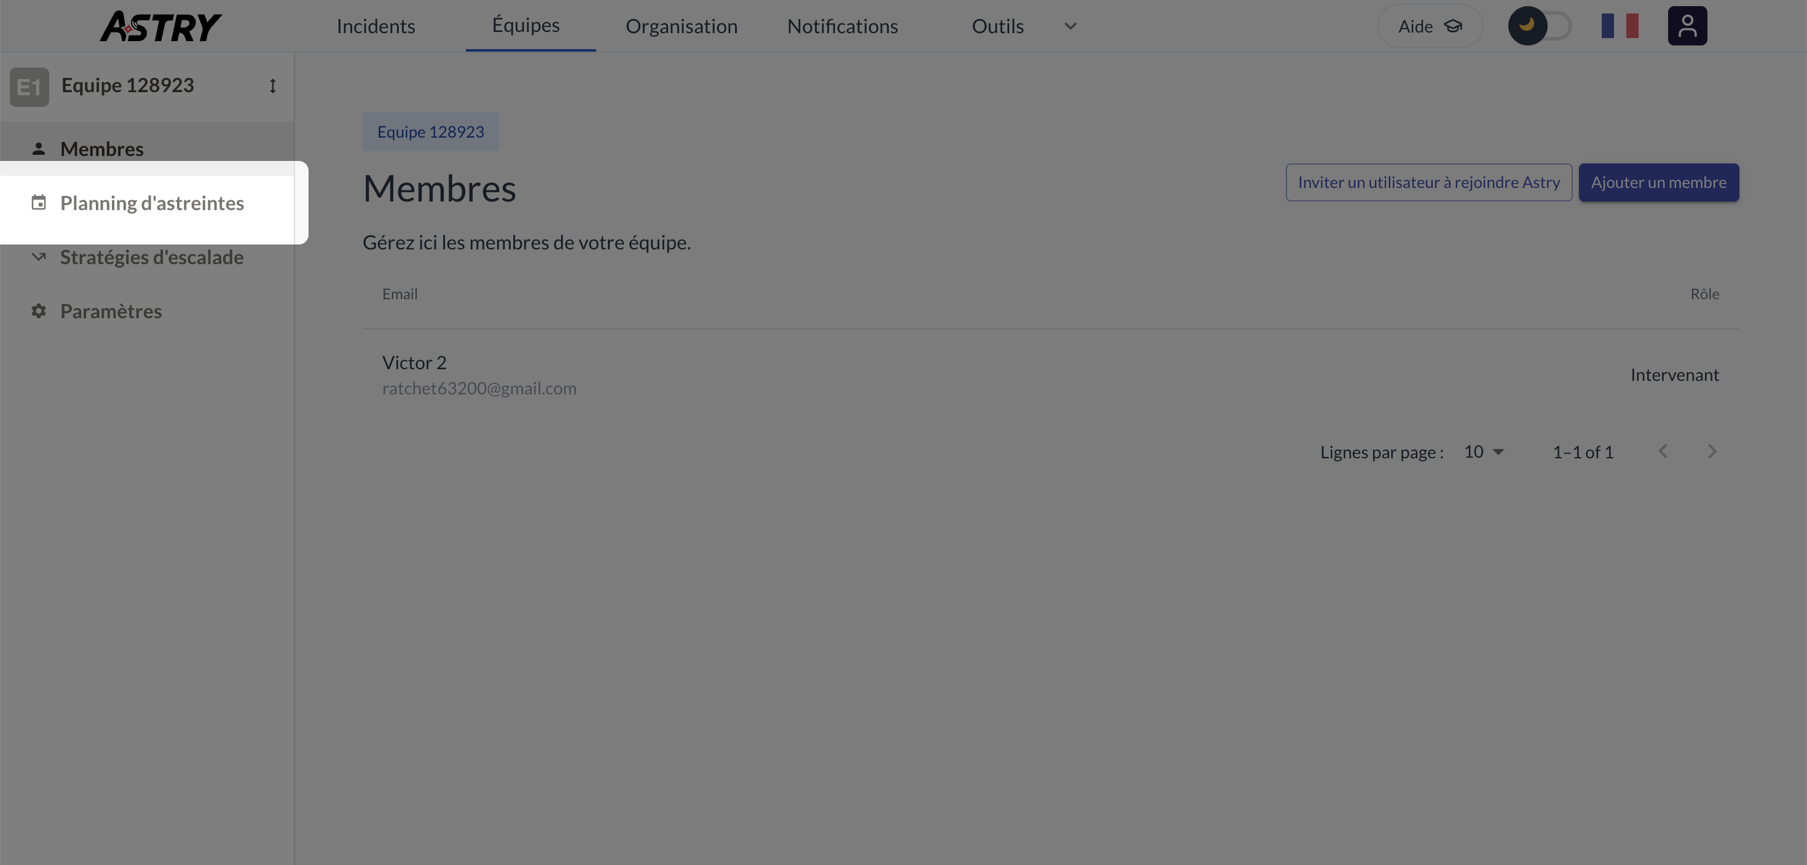Open the Lignes par page dropdown
Image resolution: width=1807 pixels, height=865 pixels.
click(1484, 452)
